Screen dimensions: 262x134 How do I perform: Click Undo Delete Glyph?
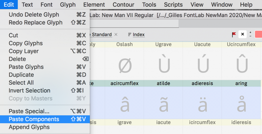point(34,15)
